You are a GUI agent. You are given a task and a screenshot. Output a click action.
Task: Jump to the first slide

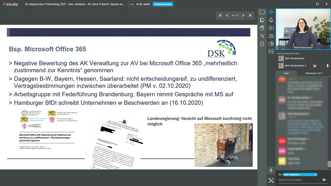click(220, 15)
